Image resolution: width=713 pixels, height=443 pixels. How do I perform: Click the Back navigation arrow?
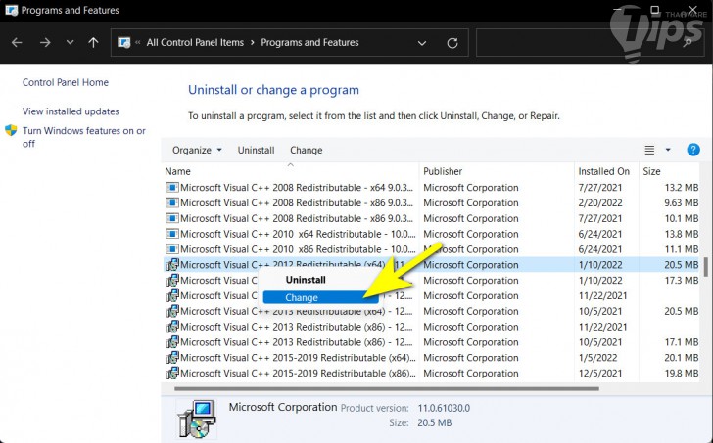(x=17, y=43)
